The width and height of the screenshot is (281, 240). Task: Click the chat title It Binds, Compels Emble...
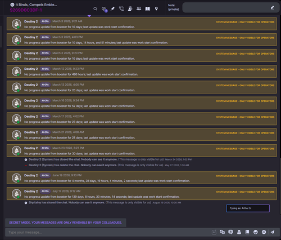[36, 5]
